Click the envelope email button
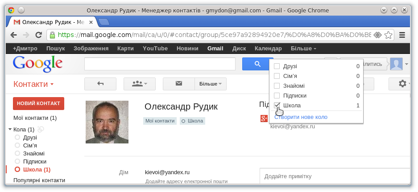Screen dimensions: 418x192 (x=179, y=84)
